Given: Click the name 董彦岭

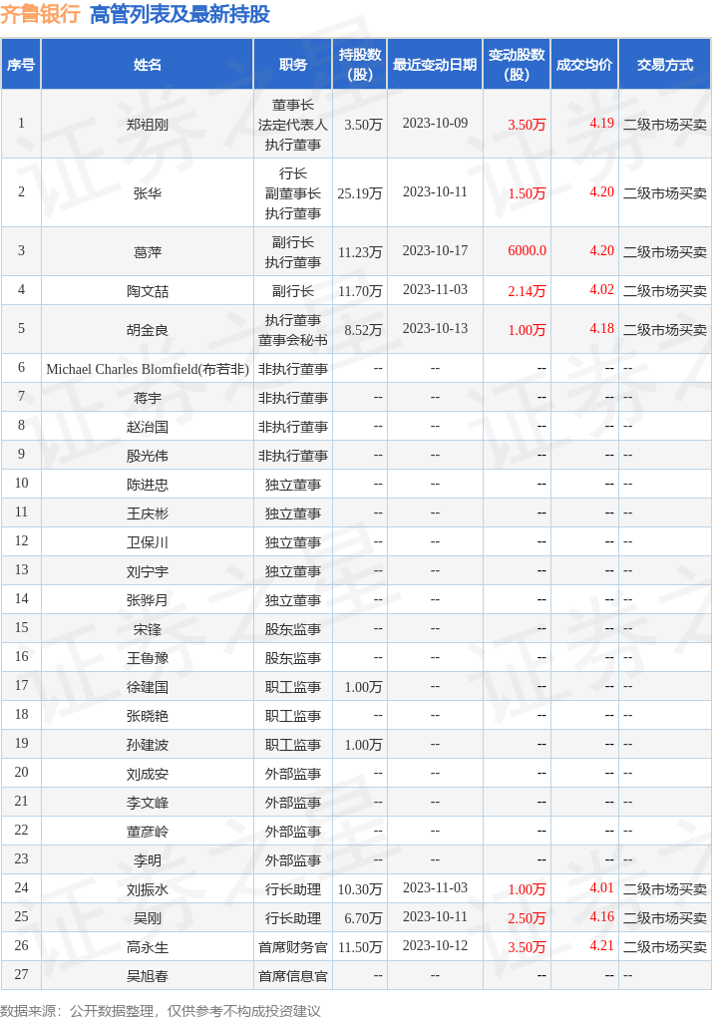Looking at the screenshot, I should click(x=147, y=832).
